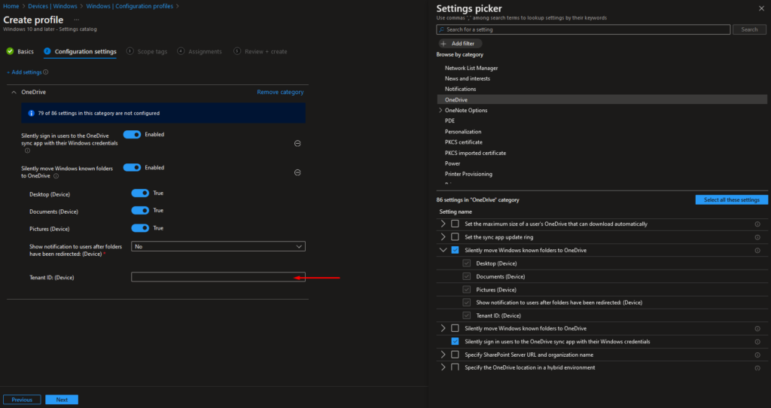
Task: Check Specify SharePoint Server URL and organization name checkbox
Action: click(x=455, y=355)
